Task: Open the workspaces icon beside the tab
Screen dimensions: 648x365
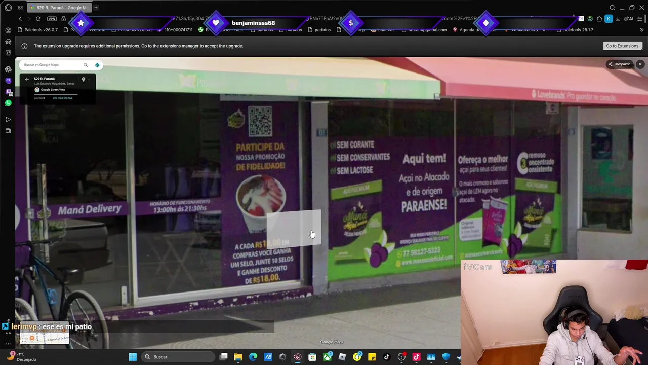Action: [x=20, y=8]
